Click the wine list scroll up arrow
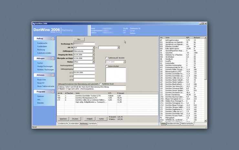Image resolution: width=239 pixels, height=150 pixels. click(205, 38)
